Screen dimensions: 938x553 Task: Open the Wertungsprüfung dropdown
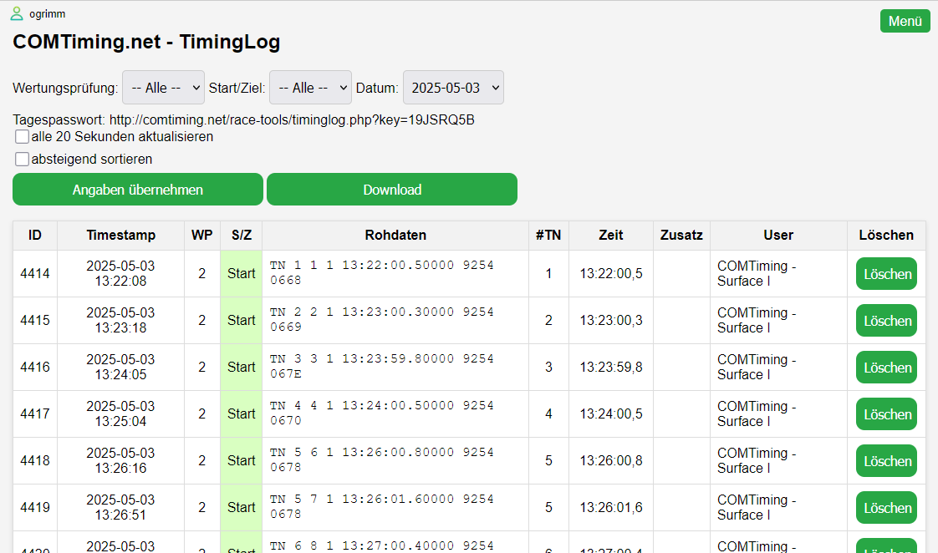pyautogui.click(x=163, y=87)
